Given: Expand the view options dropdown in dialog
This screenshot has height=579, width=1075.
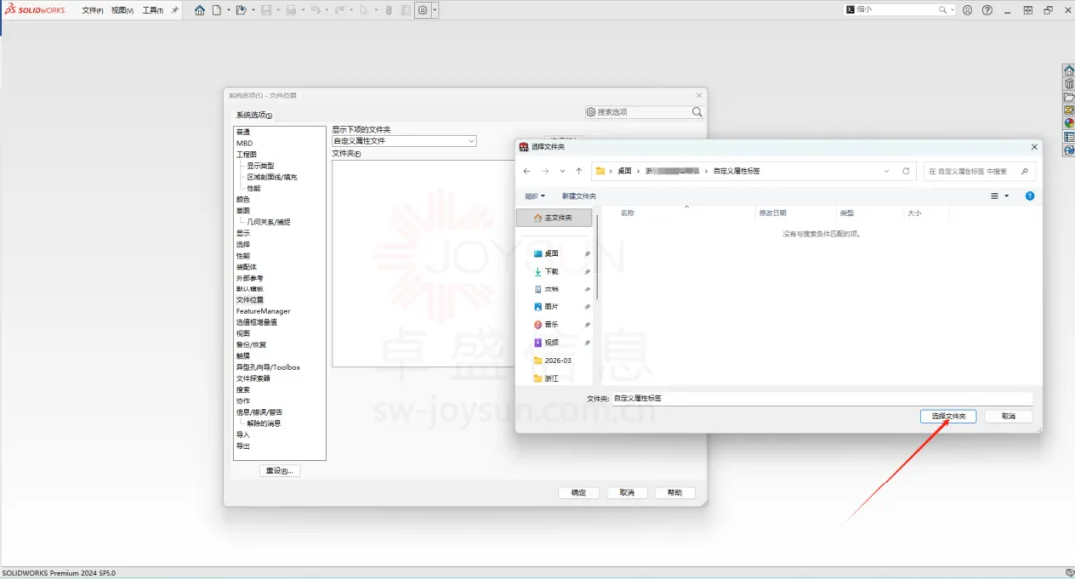Looking at the screenshot, I should point(1006,196).
